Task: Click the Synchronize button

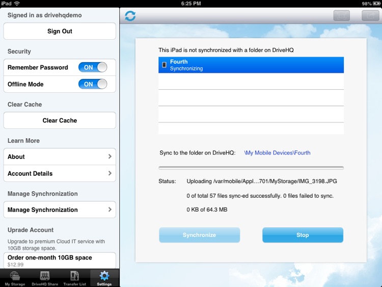Action: [200, 235]
